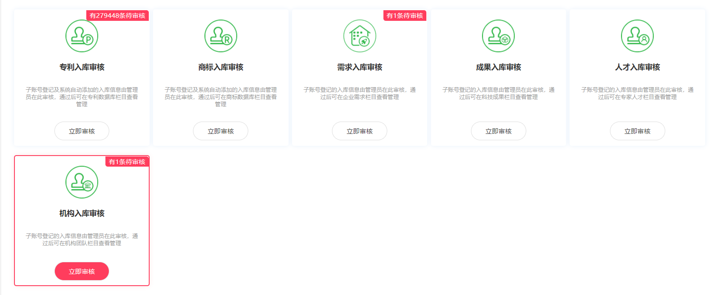Click the pending badge on 机构入库审核 card
Screen dimensions: 712x295
[x=127, y=162]
